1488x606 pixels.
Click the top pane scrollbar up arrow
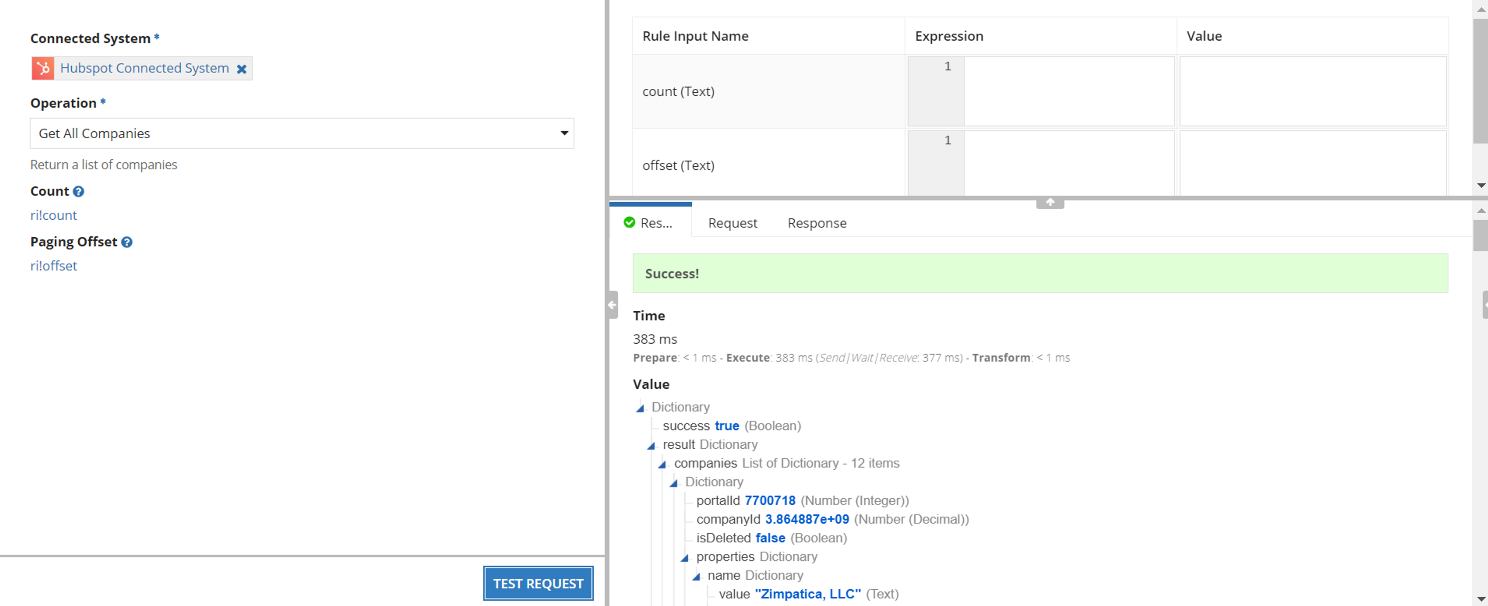1481,10
